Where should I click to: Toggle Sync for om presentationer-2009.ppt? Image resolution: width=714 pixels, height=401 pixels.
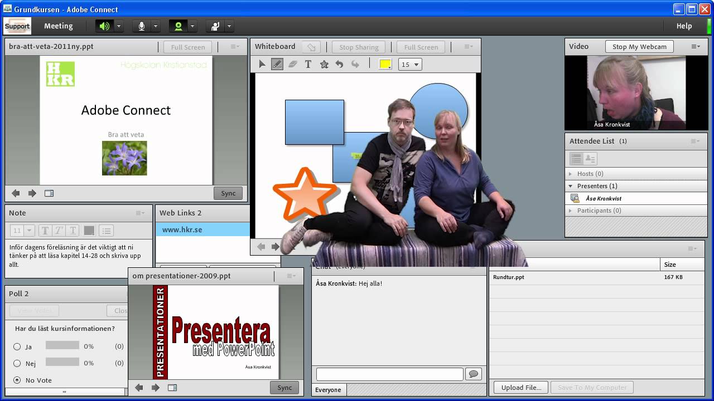(x=284, y=388)
